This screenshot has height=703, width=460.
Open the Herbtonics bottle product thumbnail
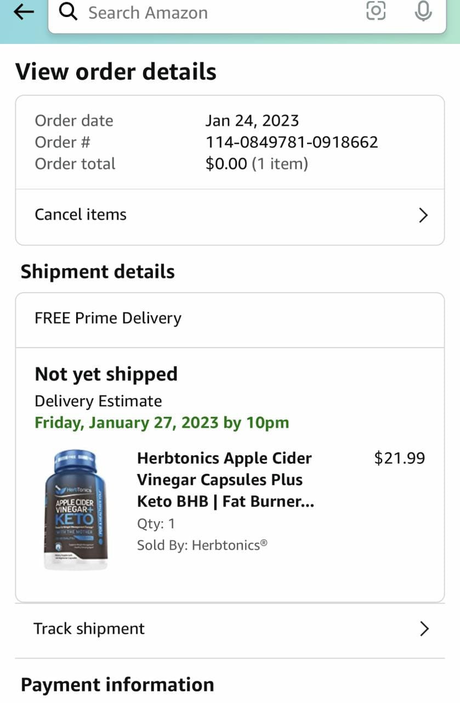tap(76, 510)
